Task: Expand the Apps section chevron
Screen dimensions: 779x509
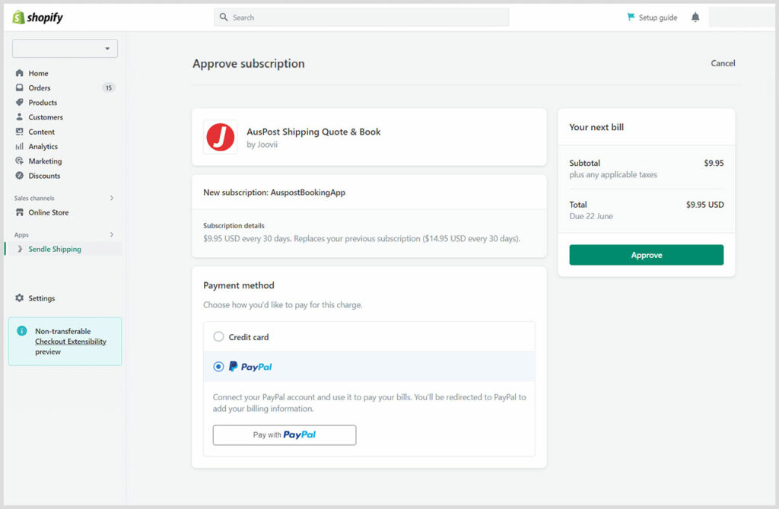Action: [x=112, y=234]
